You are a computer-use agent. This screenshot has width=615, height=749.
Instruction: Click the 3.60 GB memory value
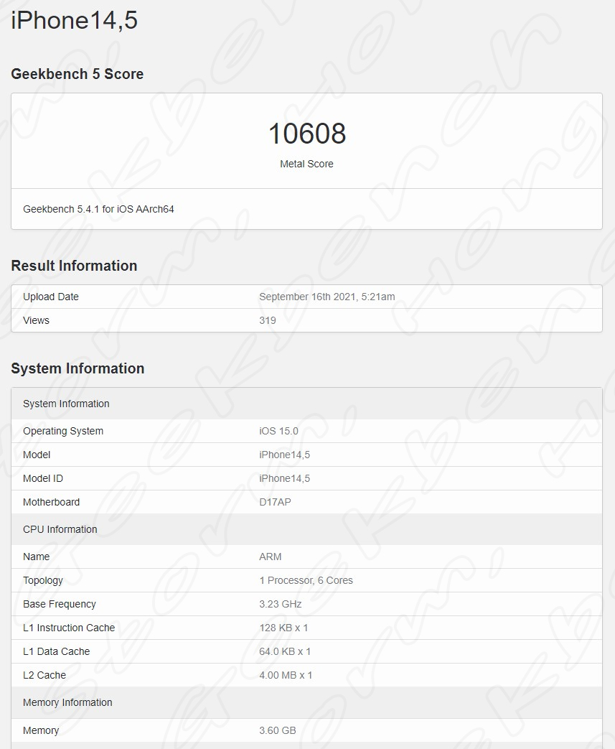click(x=278, y=730)
